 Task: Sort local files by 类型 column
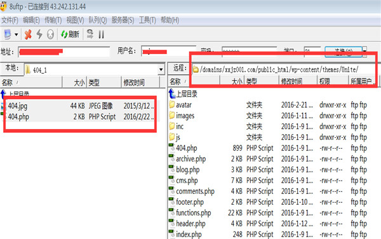click(104, 83)
